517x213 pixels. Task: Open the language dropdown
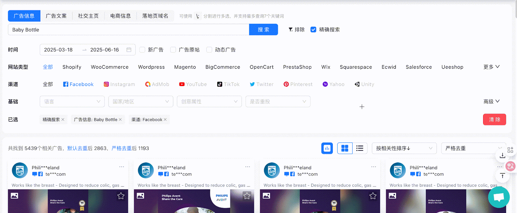[x=72, y=102]
